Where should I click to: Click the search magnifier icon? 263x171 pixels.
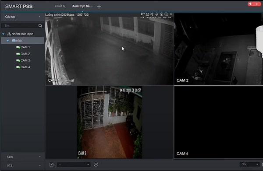pyautogui.click(x=40, y=26)
